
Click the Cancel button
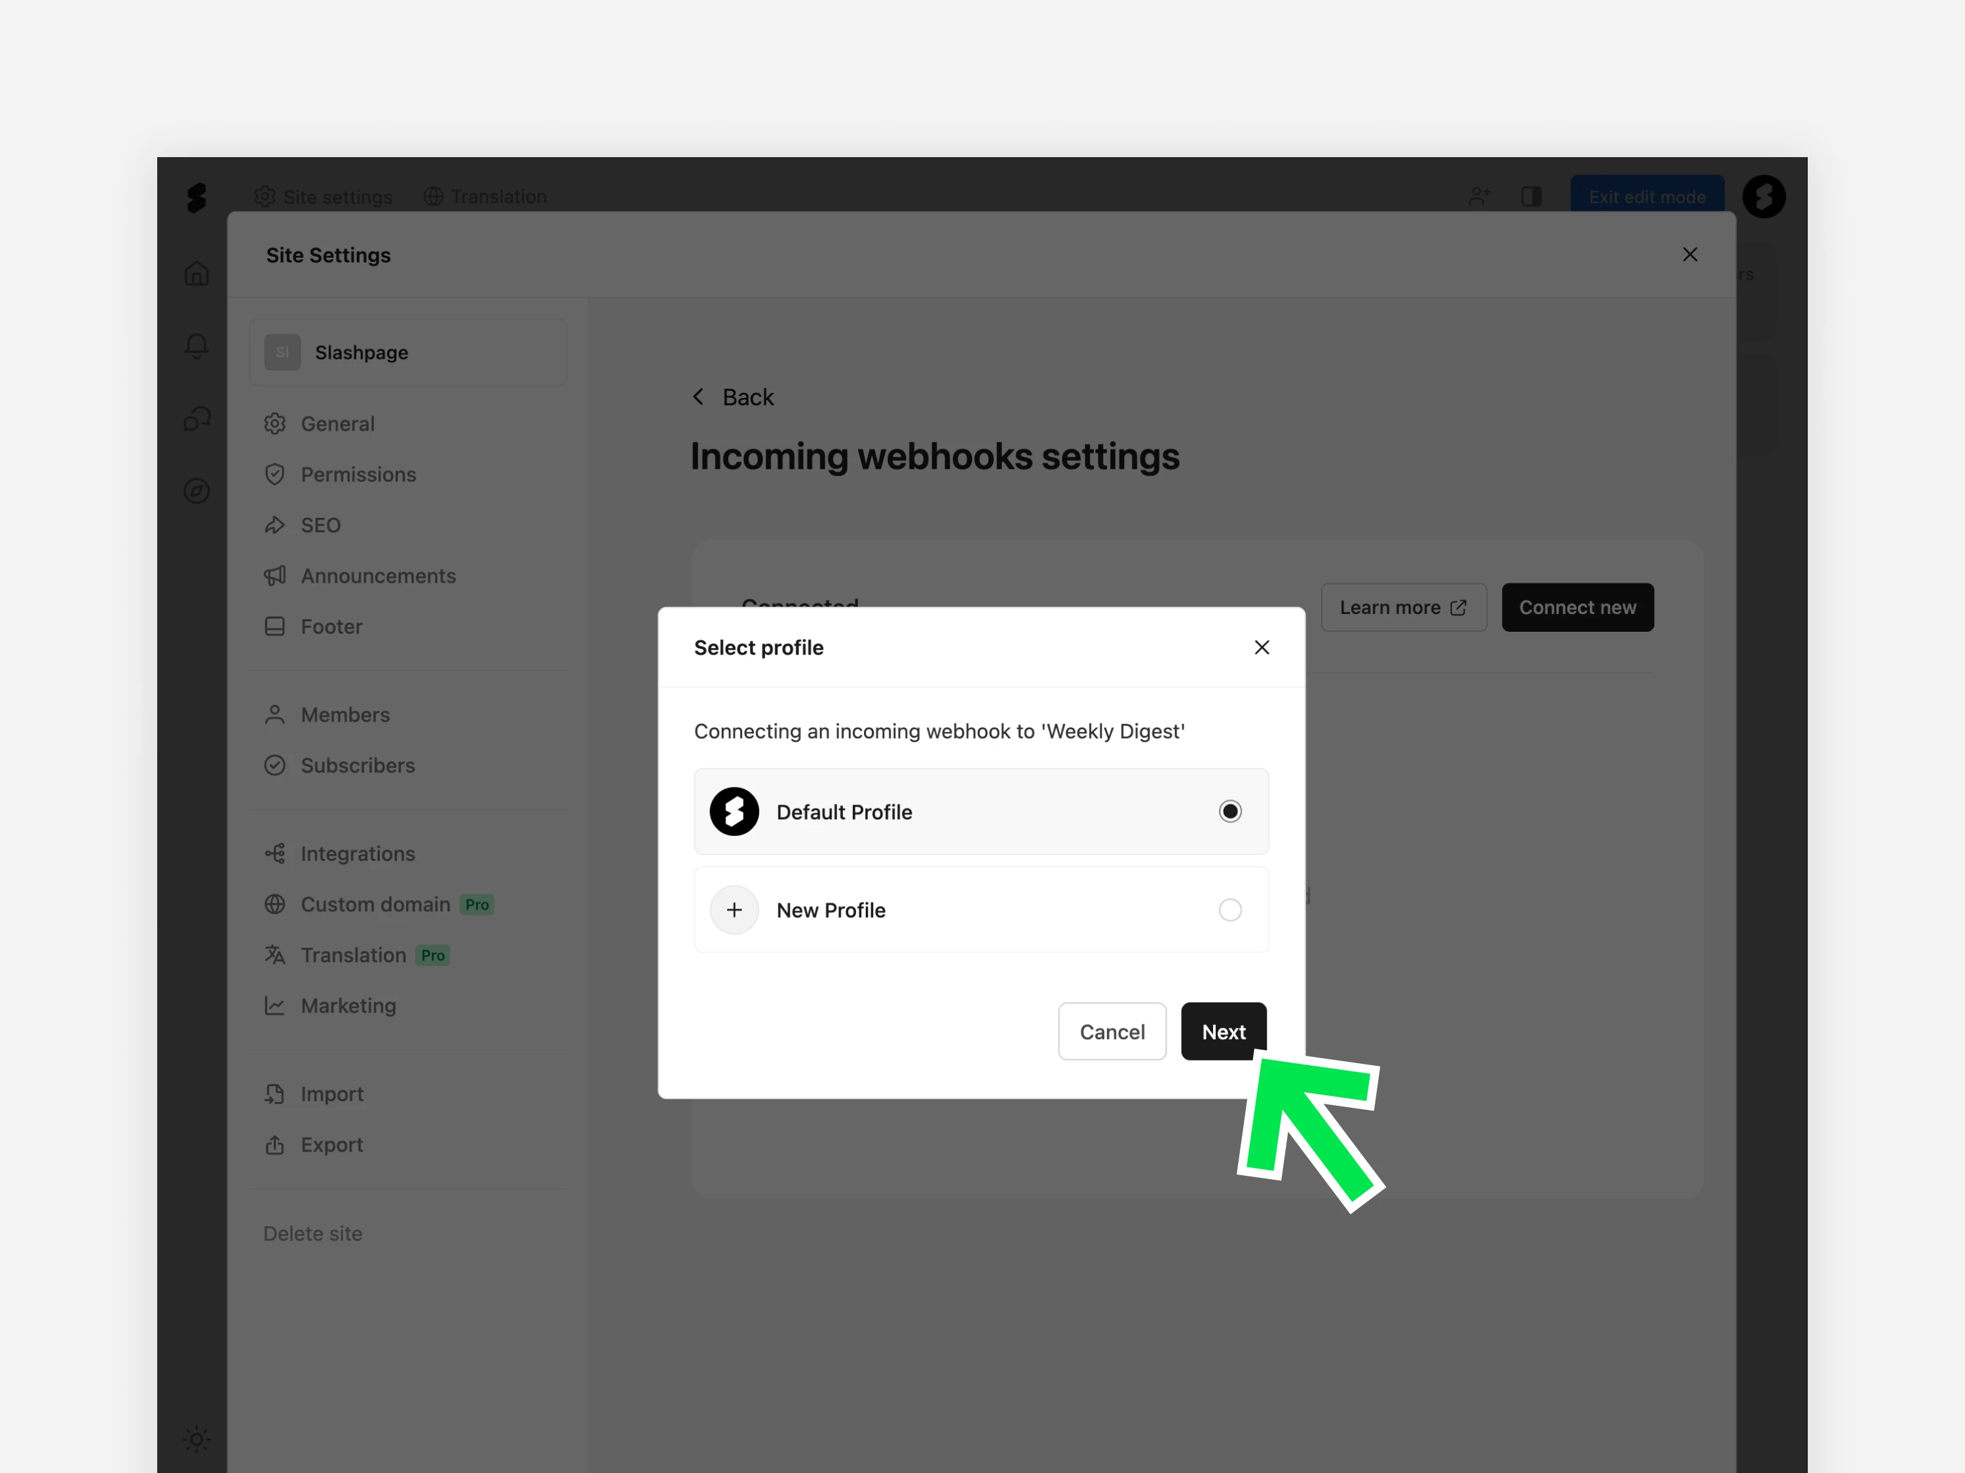pos(1112,1032)
